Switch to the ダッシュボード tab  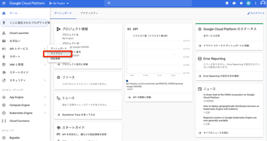pyautogui.click(x=63, y=13)
